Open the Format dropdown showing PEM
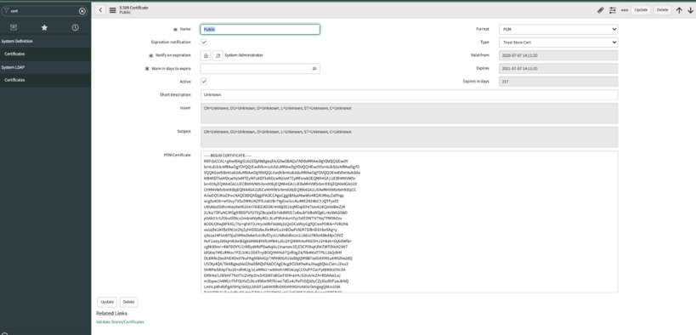696x335 pixels. pos(558,29)
